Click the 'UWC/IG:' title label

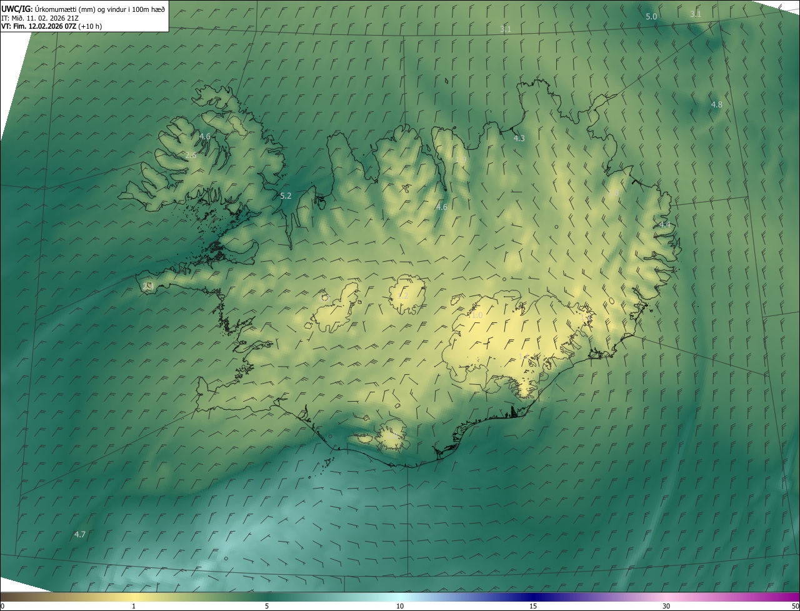click(x=17, y=9)
